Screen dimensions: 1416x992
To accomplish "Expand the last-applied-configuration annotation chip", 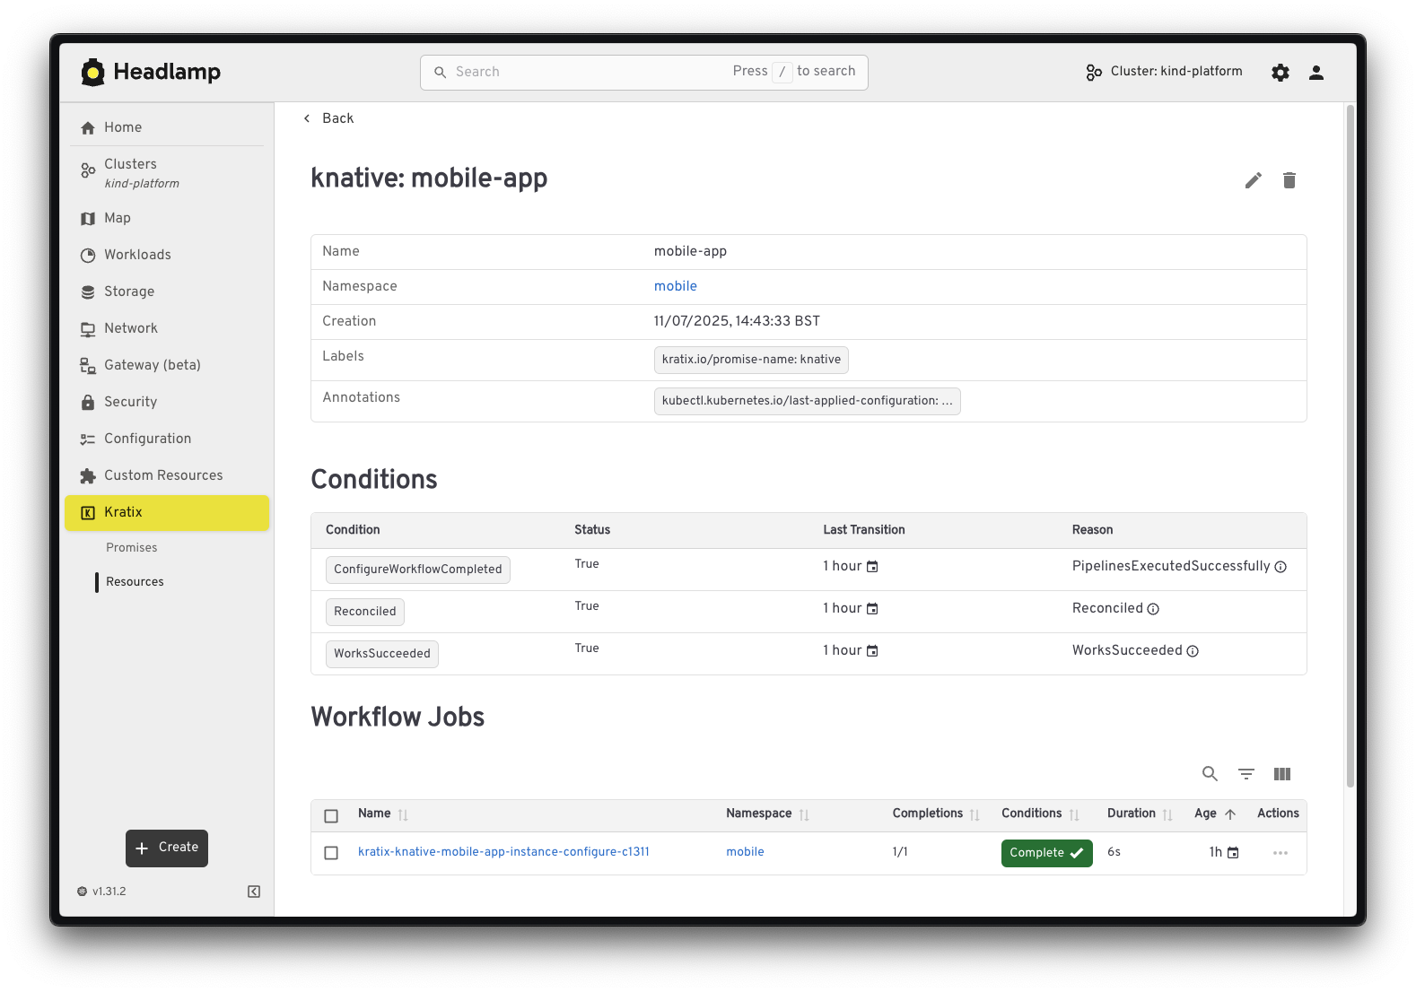I will click(x=807, y=401).
